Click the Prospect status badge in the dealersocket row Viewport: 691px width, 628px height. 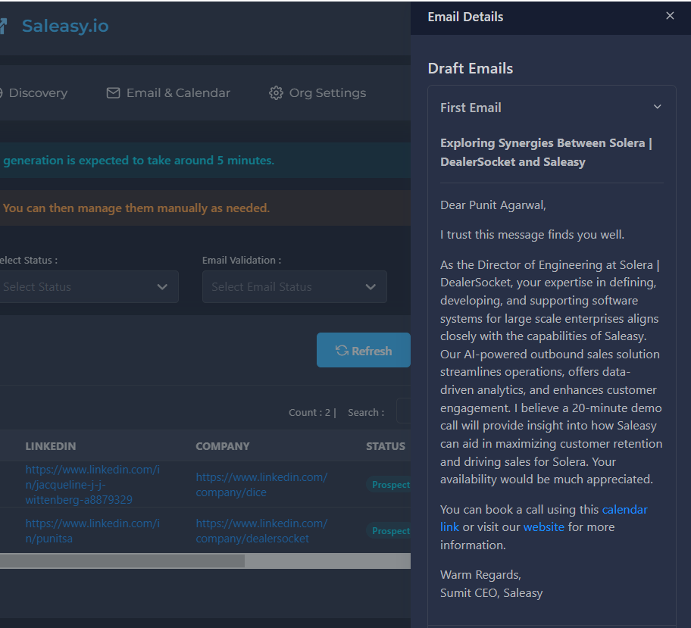[x=389, y=531]
